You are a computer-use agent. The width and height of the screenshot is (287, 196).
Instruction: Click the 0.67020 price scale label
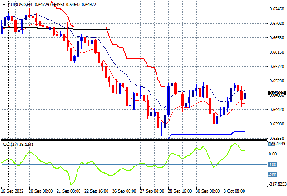(277, 24)
